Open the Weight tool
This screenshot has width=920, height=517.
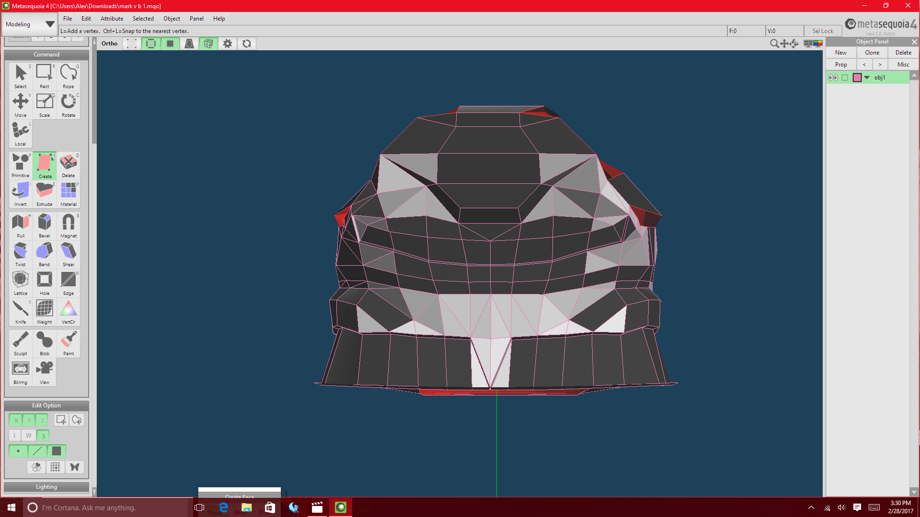point(45,312)
